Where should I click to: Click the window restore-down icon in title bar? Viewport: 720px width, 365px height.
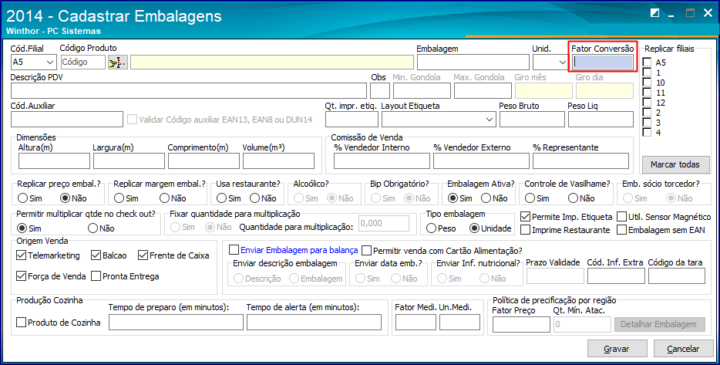click(x=655, y=14)
